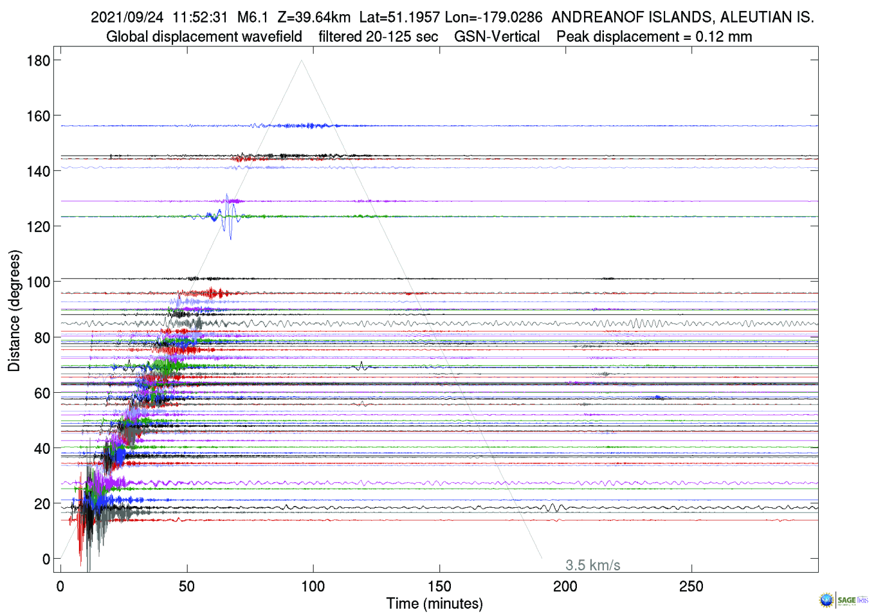The height and width of the screenshot is (614, 876).
Task: Click the purple IRIS logo
Action: [862, 600]
